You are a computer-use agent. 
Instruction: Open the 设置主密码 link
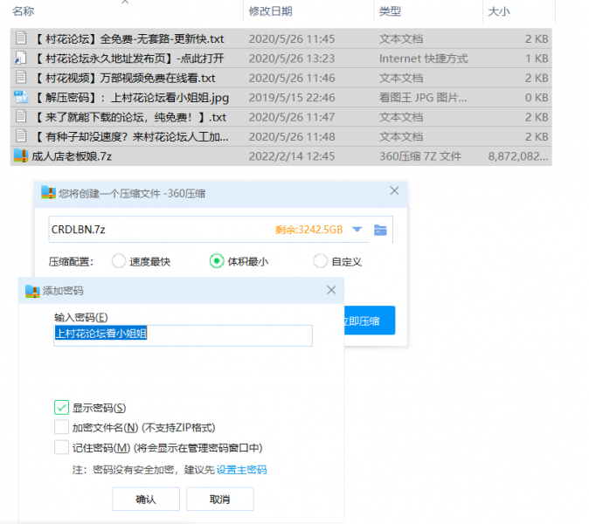[x=242, y=470]
